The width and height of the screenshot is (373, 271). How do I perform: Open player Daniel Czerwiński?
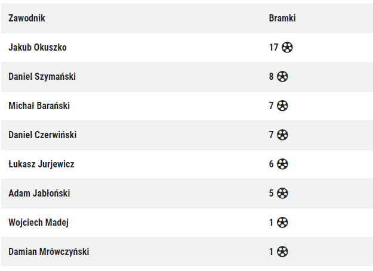42,135
